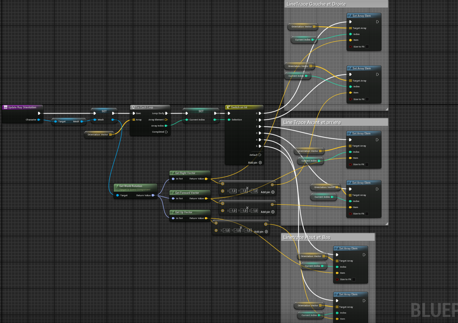Select the Get Forward Vector node title
The image size is (458, 323).
click(187, 193)
